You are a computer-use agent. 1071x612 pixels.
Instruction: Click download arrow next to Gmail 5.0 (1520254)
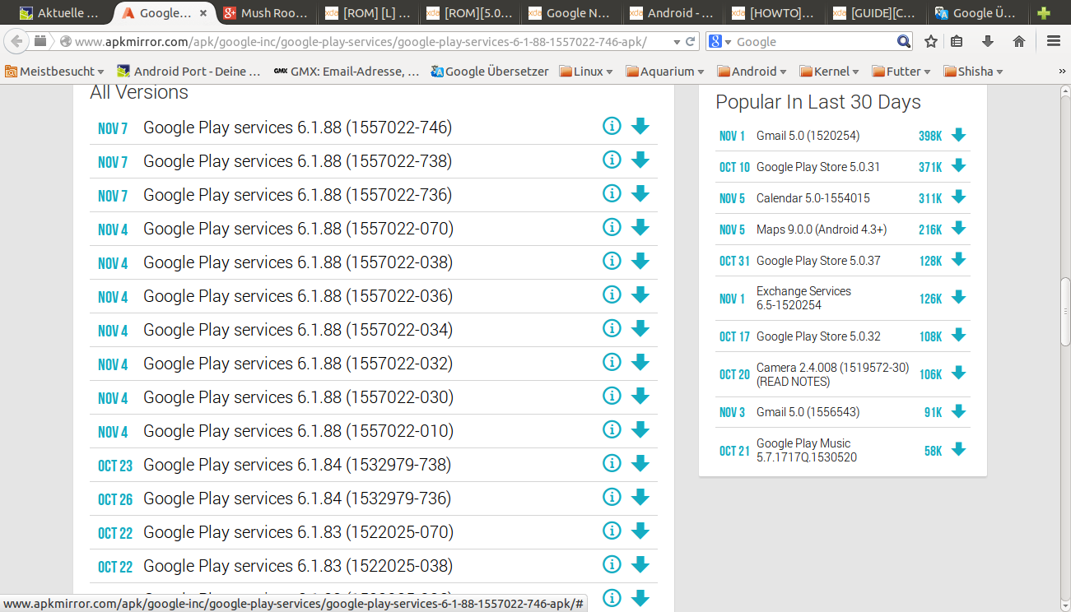tap(958, 136)
